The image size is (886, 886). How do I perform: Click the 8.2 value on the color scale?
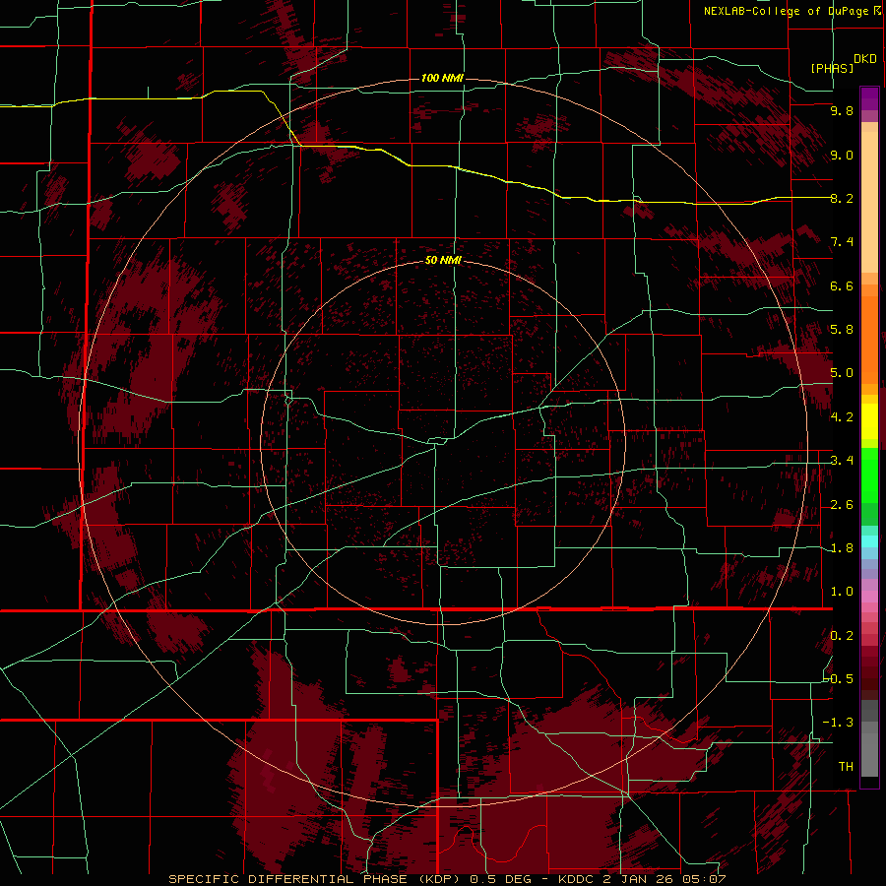[x=842, y=198]
